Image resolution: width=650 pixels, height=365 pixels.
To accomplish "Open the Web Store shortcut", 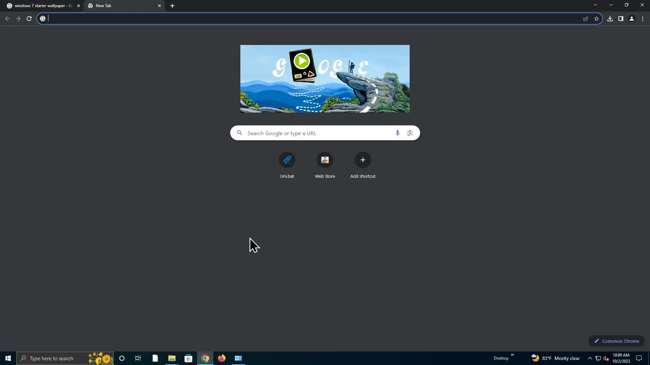I will [325, 160].
